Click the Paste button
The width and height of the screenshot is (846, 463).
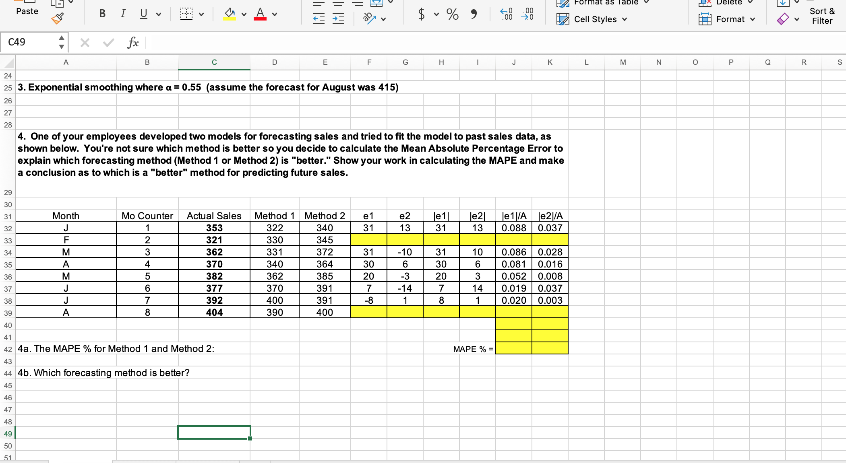pyautogui.click(x=27, y=11)
